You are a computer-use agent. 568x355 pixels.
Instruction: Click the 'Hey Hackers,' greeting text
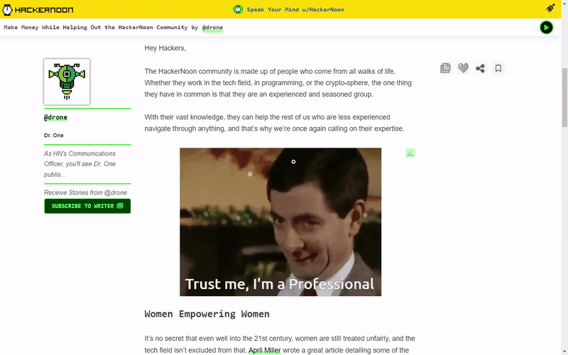165,48
